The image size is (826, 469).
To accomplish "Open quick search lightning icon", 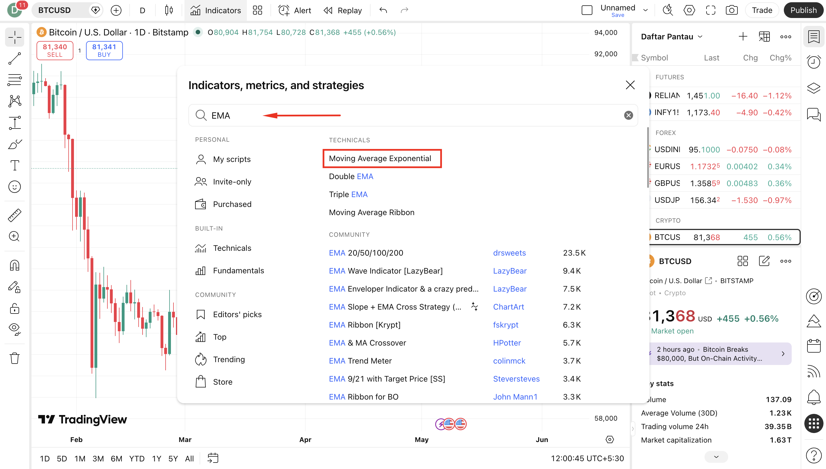I will [667, 10].
